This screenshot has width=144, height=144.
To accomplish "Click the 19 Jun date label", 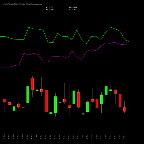I will [x=110, y=137].
